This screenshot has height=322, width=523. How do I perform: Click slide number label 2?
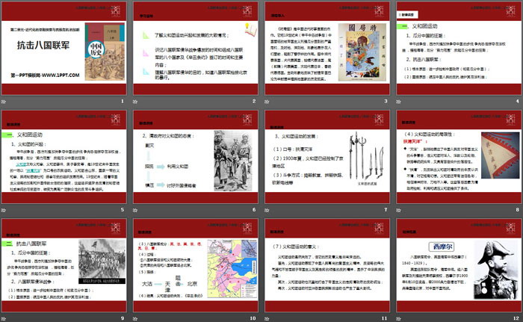point(254,101)
